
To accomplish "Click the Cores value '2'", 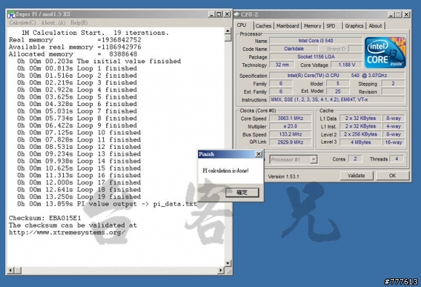I will pos(355,159).
